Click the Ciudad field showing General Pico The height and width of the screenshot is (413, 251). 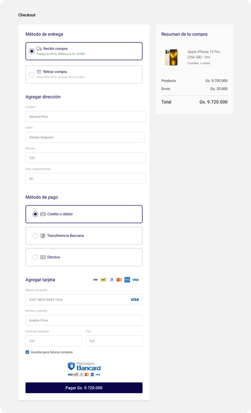[x=86, y=117]
